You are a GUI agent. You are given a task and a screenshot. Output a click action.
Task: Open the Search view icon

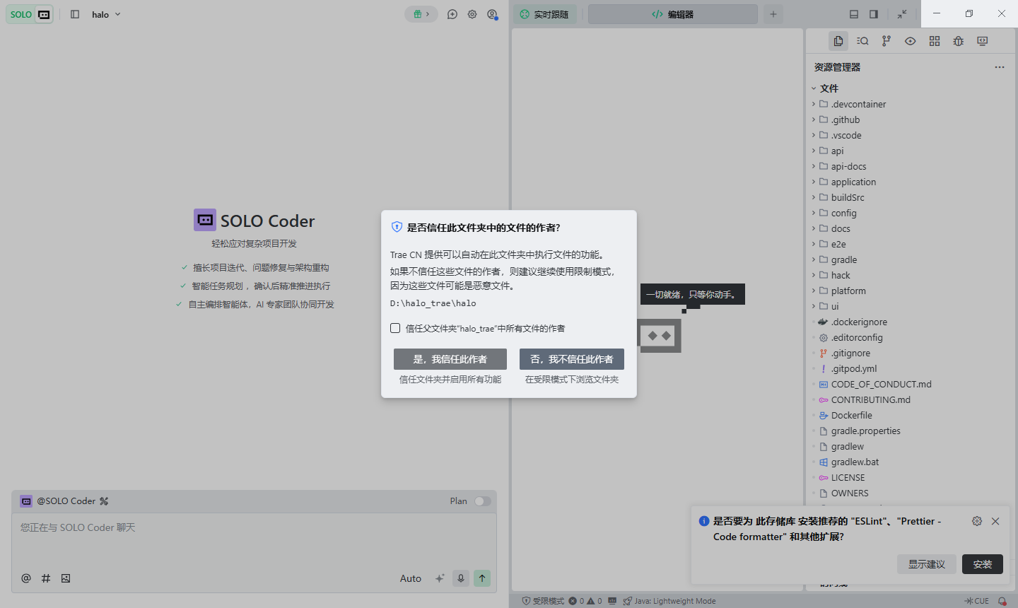point(862,41)
